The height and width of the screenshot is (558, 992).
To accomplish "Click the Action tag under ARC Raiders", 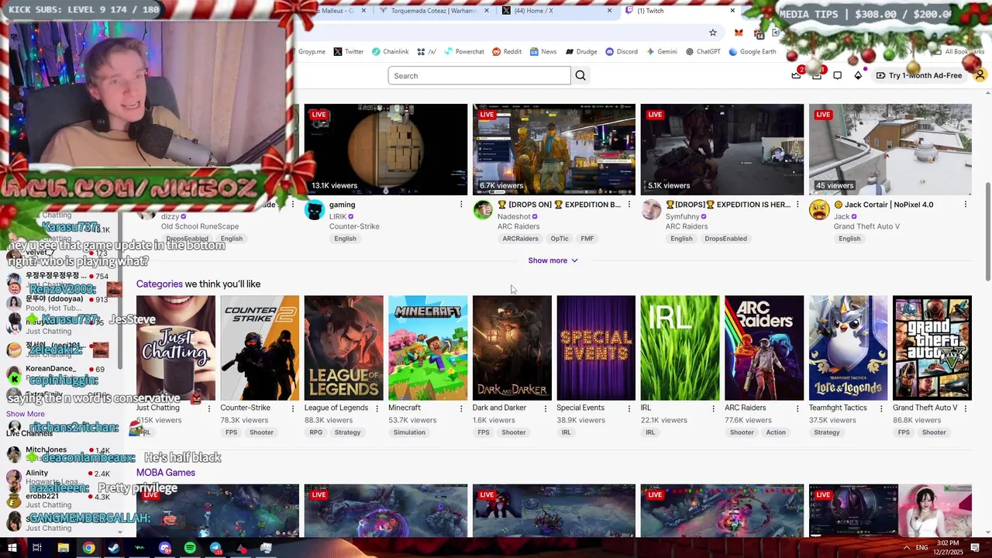I will point(776,432).
